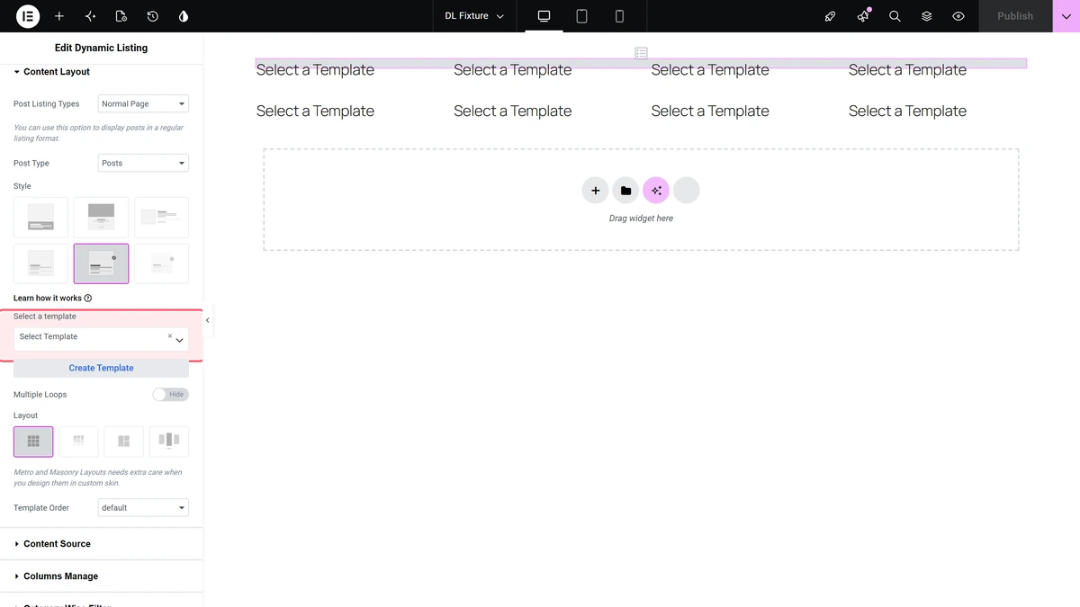
Task: Expand the Content Source section
Action: tap(101, 544)
